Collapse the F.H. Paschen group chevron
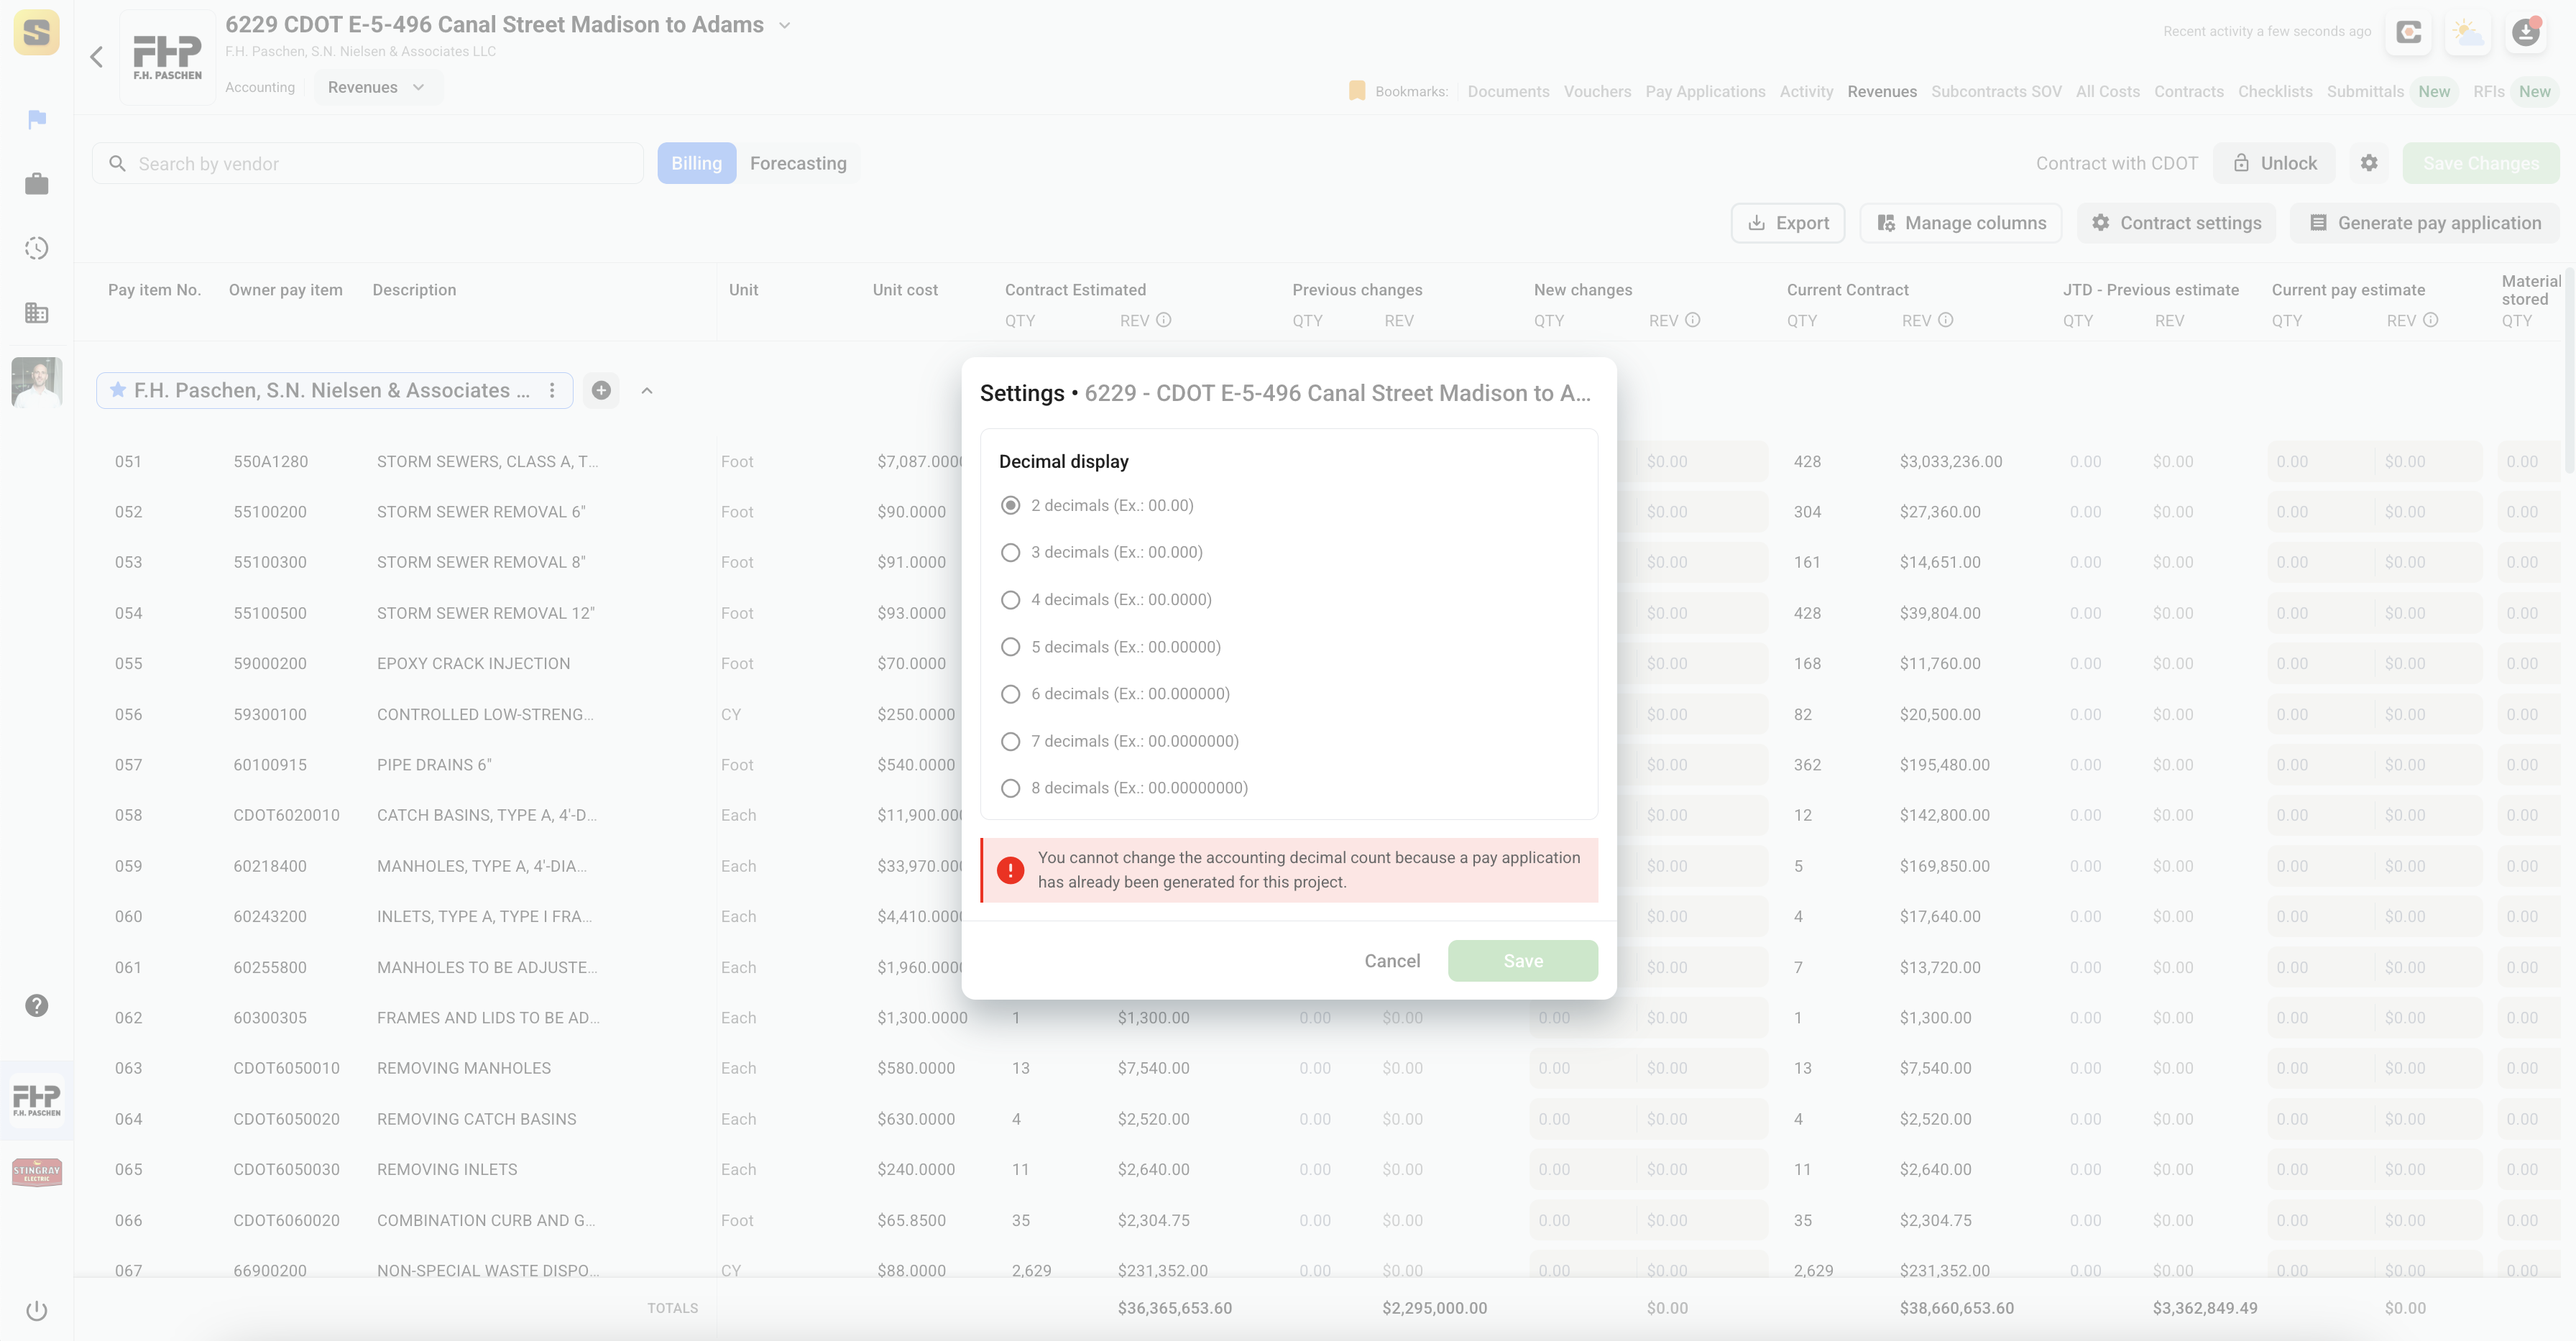This screenshot has width=2576, height=1341. 647,391
